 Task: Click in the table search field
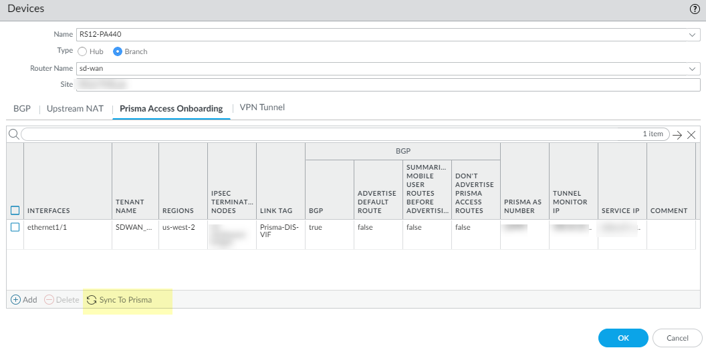[334, 134]
